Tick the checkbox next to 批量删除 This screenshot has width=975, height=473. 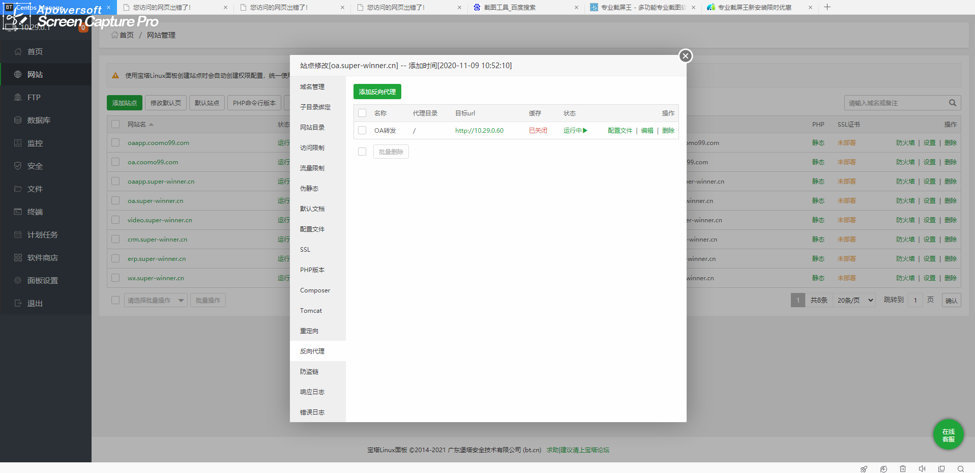coord(362,152)
